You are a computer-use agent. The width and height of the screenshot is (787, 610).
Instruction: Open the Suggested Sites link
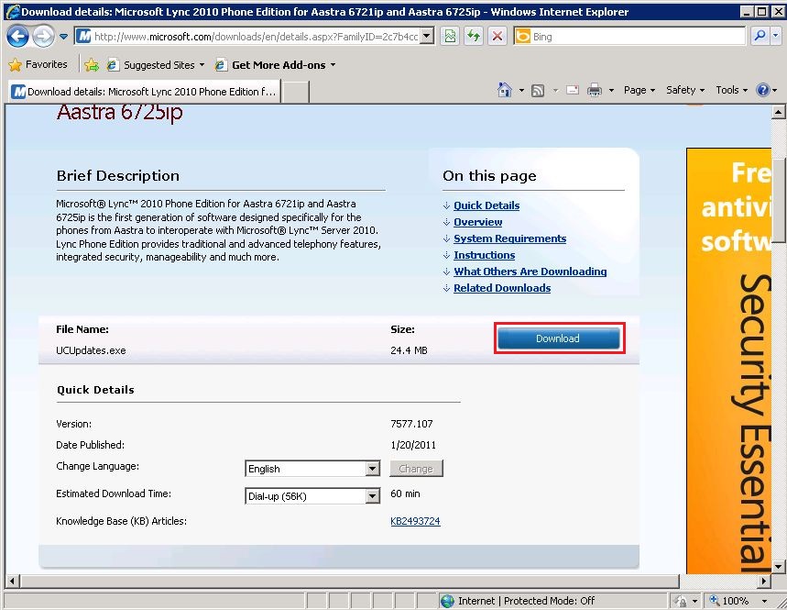point(156,65)
